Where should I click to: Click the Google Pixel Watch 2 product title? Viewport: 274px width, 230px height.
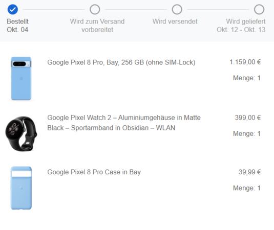pos(124,123)
